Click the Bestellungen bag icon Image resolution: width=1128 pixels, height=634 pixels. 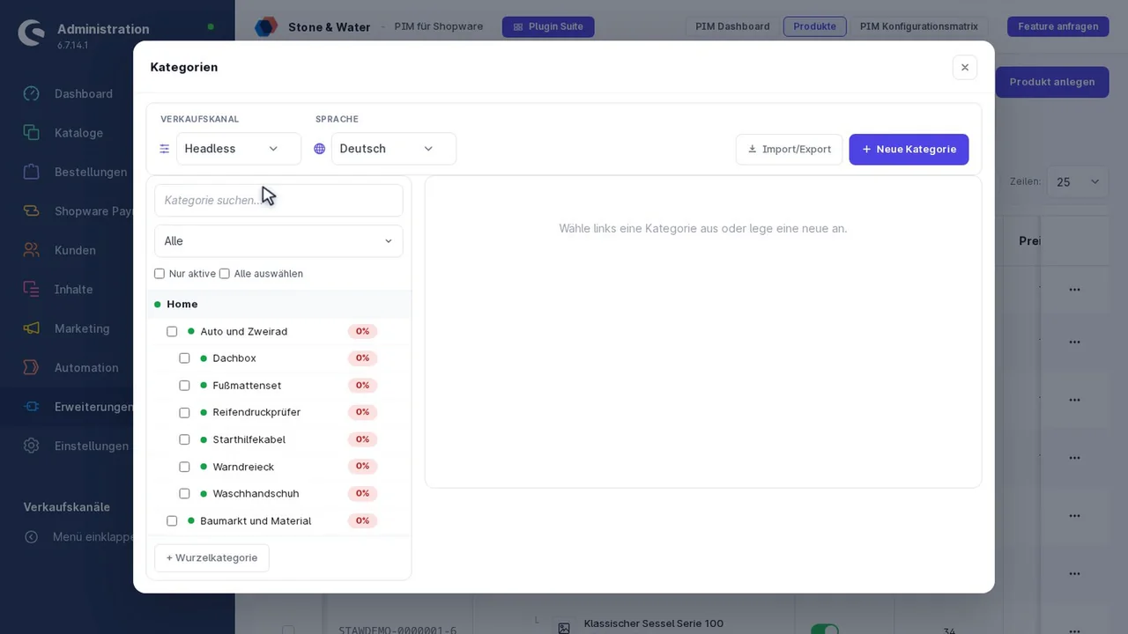tap(32, 172)
